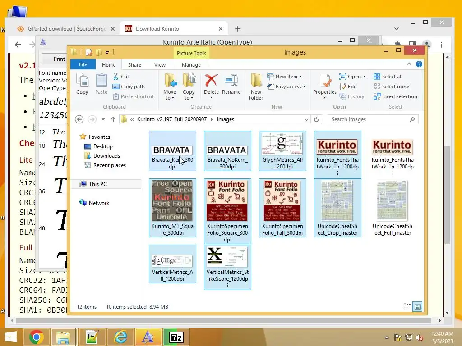Open the Manage Picture Tools tab

[x=191, y=65]
